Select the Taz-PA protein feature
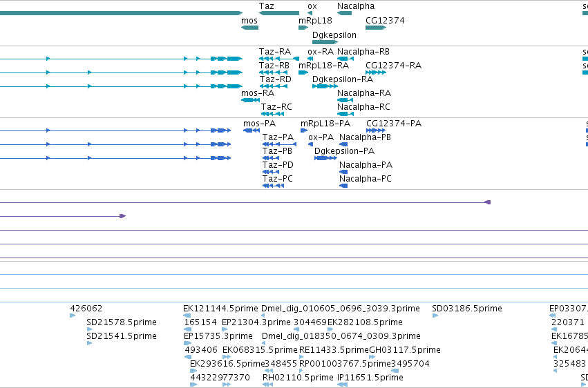This screenshot has height=388, width=588. point(278,137)
